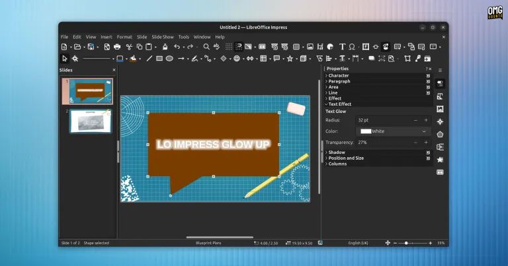This screenshot has width=508, height=266.
Task: Collapse the Text Effect section
Action: [x=339, y=104]
